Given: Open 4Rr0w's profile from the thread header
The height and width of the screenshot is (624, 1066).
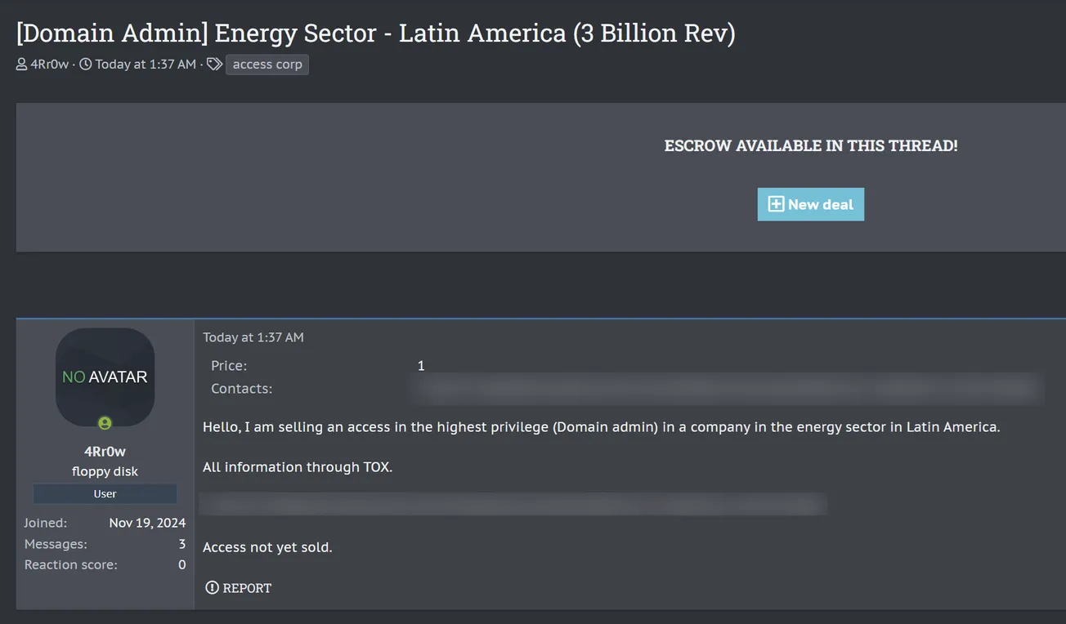Looking at the screenshot, I should pos(50,65).
